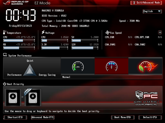Click the Friday[07/13/2012] date
165x123 pixels.
[x=20, y=26]
